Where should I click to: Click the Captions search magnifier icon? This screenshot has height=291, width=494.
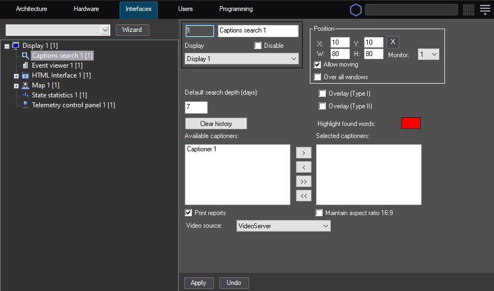point(25,56)
